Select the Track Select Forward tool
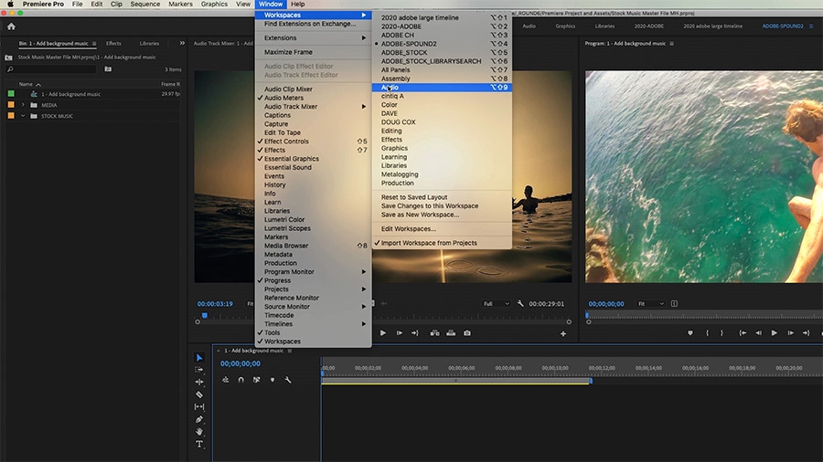The width and height of the screenshot is (823, 462). pos(199,370)
